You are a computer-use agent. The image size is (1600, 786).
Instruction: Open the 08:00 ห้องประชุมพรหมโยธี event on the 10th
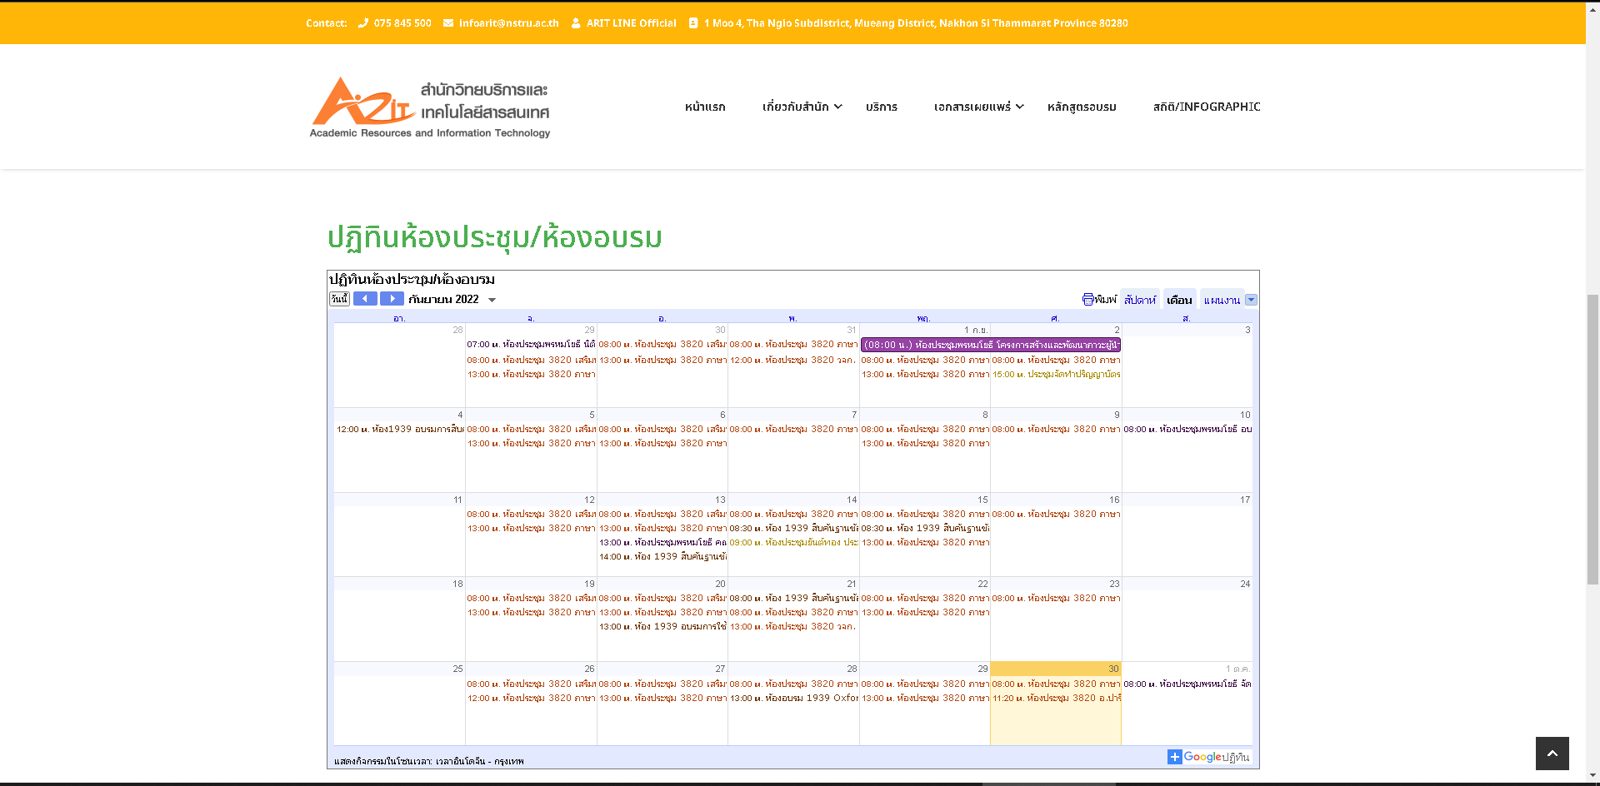click(x=1187, y=430)
